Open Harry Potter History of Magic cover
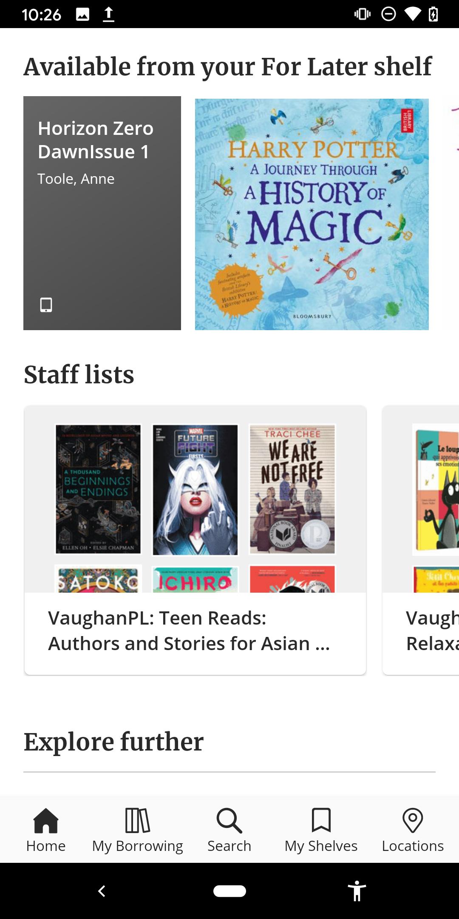This screenshot has height=919, width=459. [x=312, y=214]
